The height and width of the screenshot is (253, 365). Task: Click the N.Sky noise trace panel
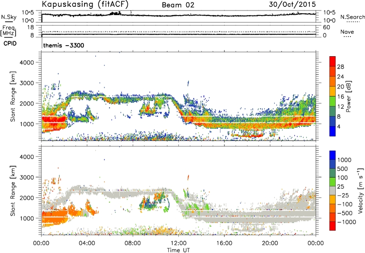pyautogui.click(x=178, y=16)
